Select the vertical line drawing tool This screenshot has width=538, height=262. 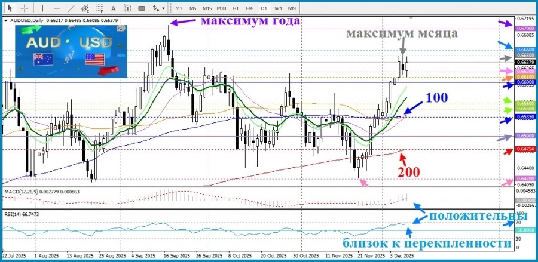tap(42, 8)
